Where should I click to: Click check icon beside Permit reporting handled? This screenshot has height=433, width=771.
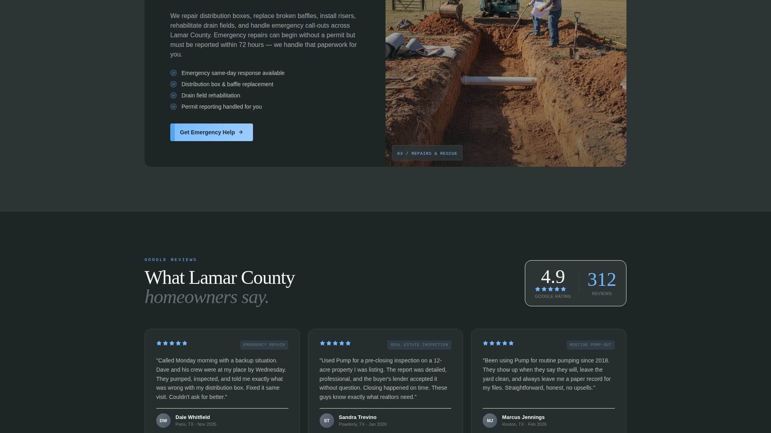coord(173,107)
